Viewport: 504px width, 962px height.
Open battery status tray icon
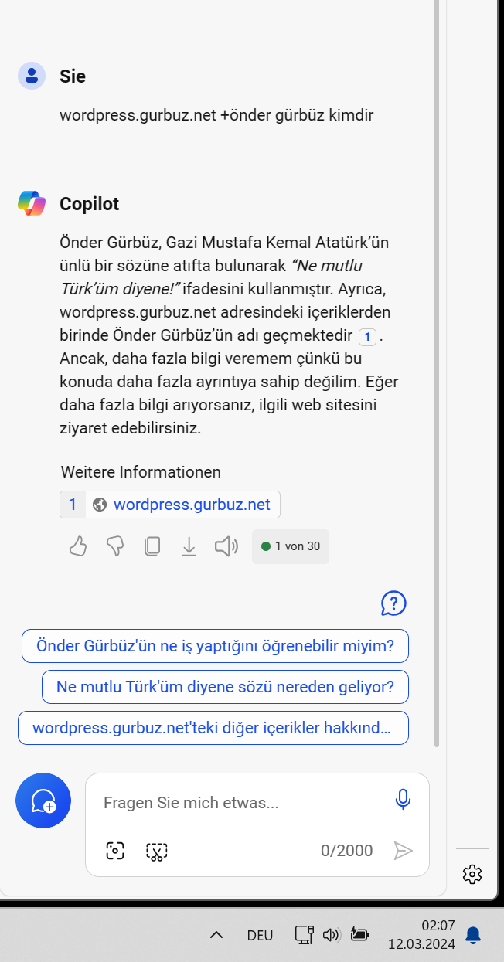tap(360, 935)
